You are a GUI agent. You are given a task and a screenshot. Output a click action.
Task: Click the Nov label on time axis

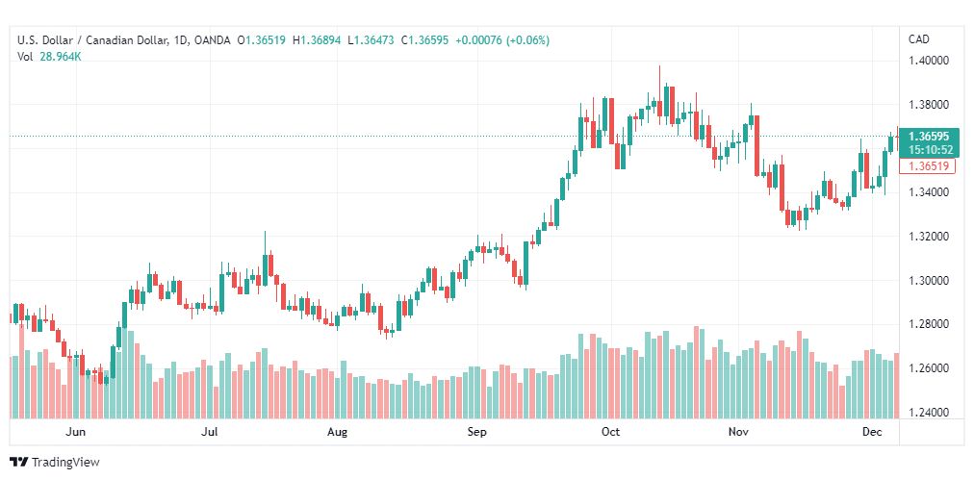pyautogui.click(x=739, y=432)
